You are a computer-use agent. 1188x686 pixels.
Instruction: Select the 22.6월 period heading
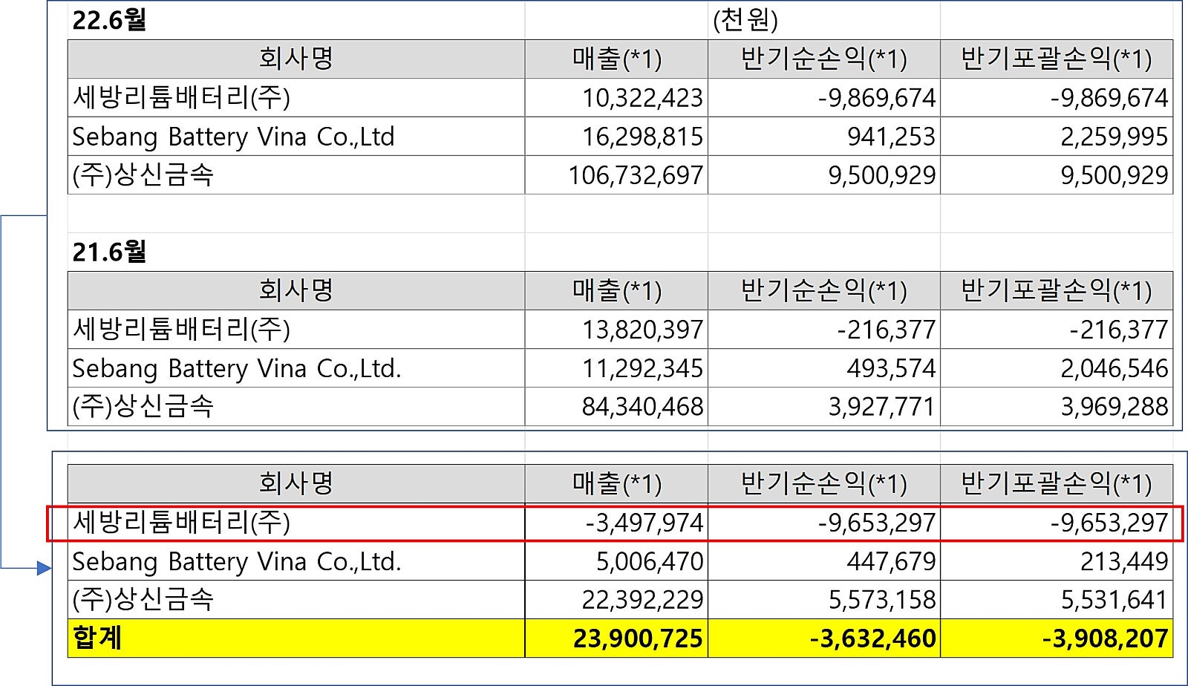[109, 20]
